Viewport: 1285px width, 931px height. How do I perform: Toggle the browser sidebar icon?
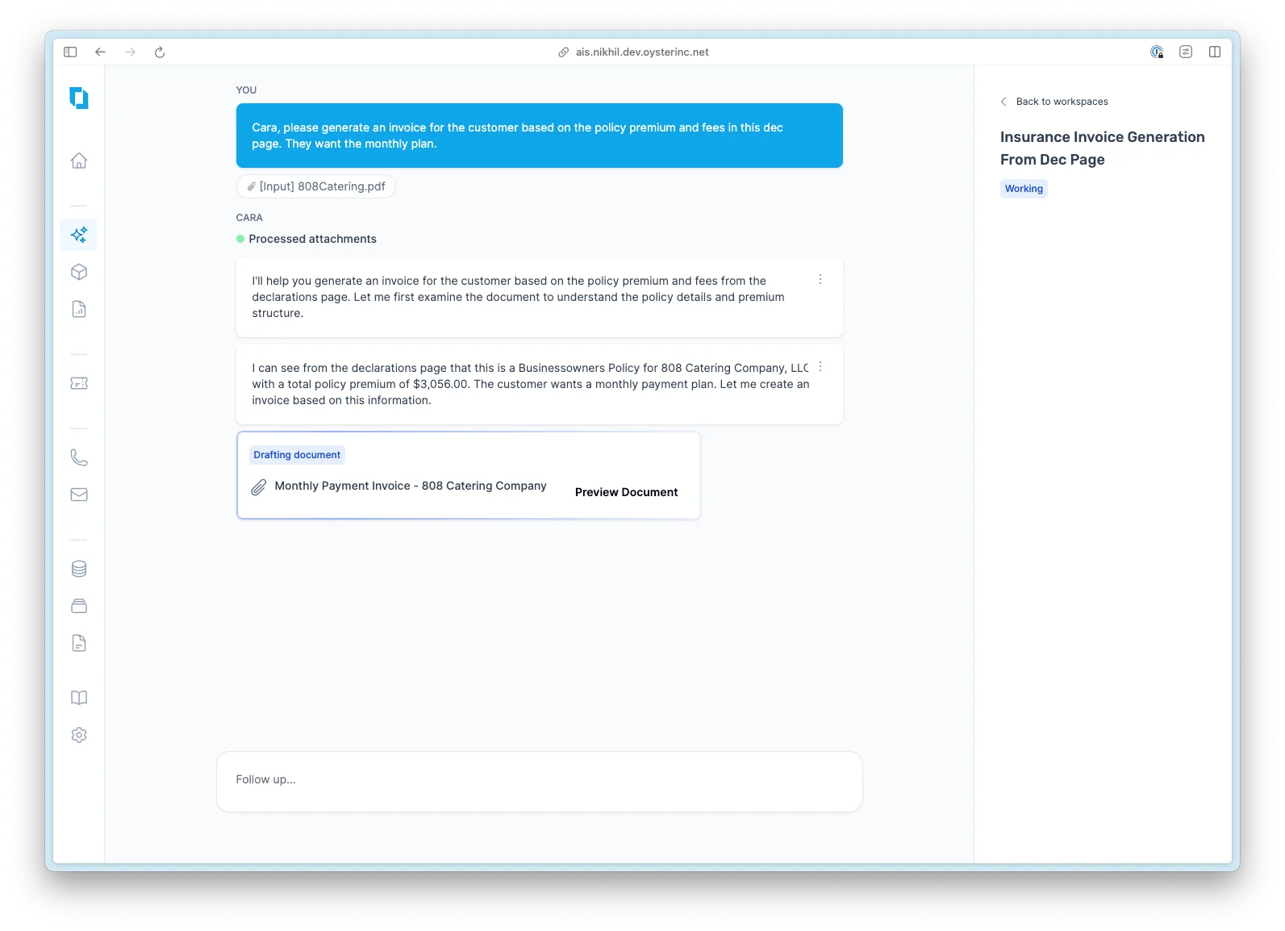click(x=70, y=52)
